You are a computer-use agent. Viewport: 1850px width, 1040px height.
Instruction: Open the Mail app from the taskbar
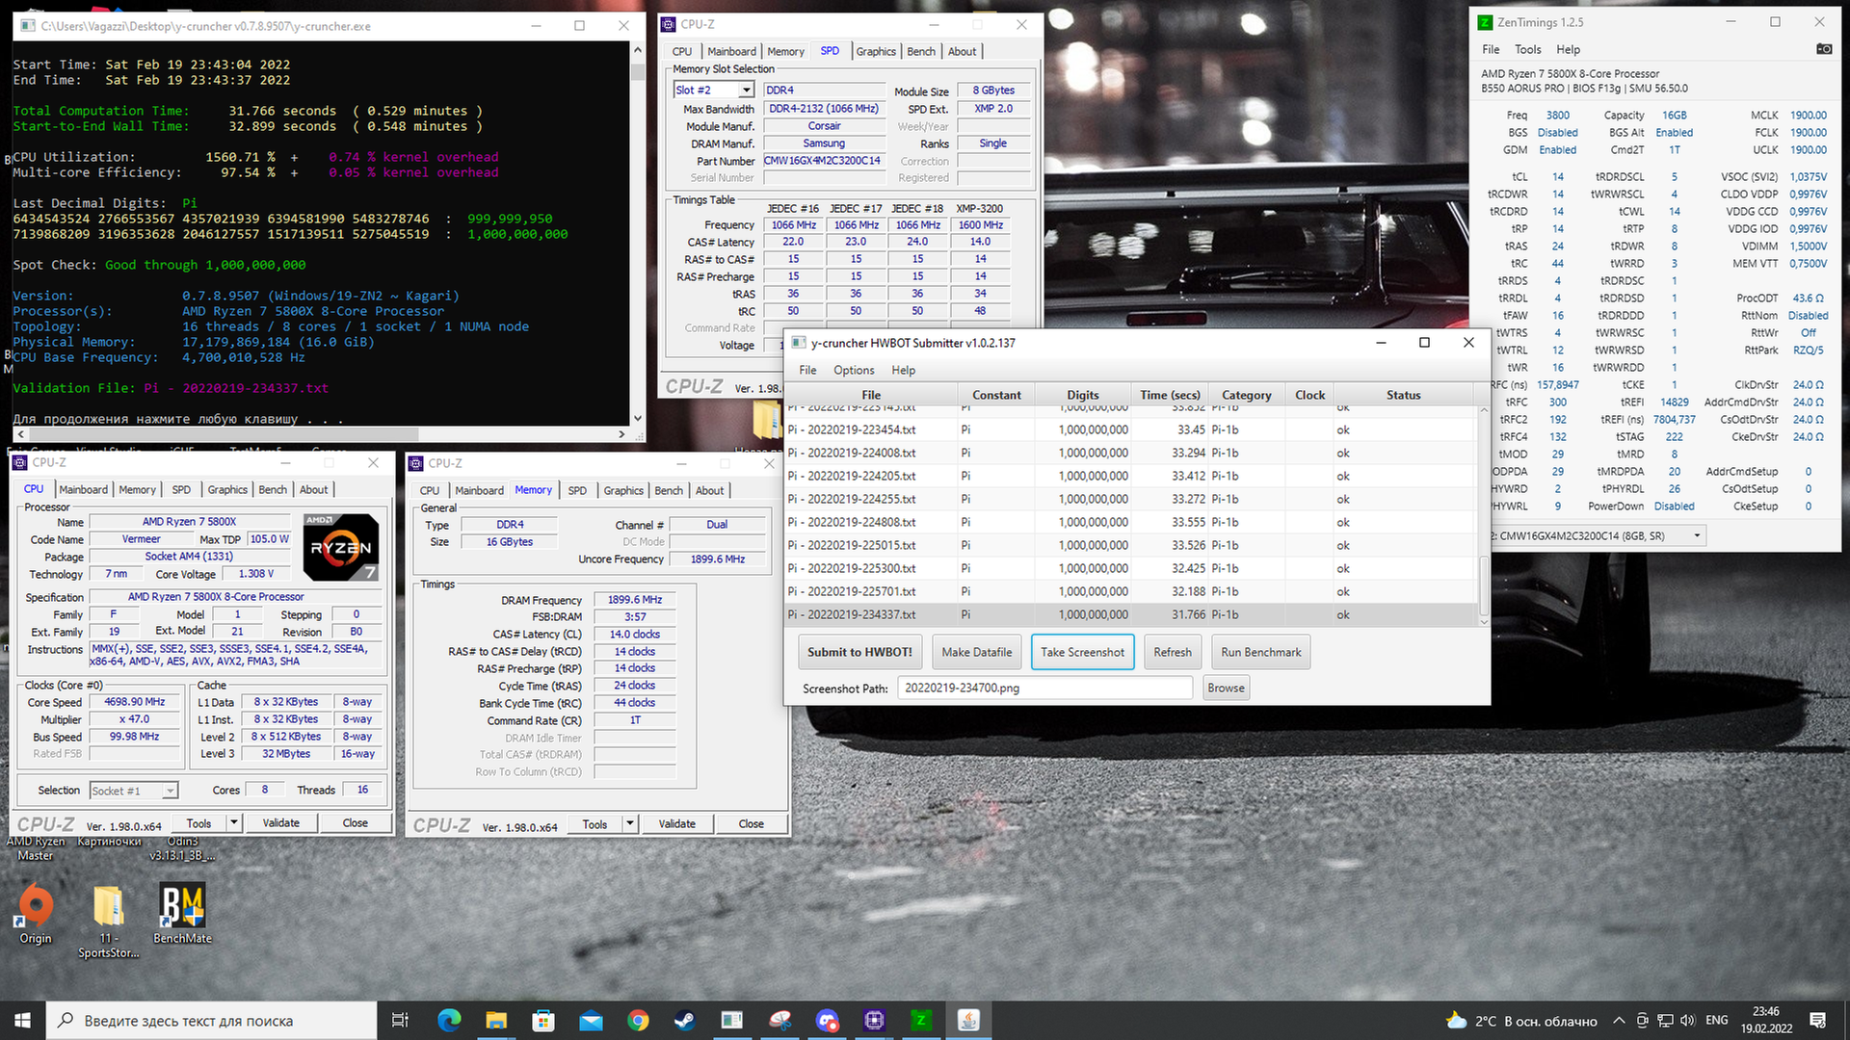pyautogui.click(x=591, y=1020)
